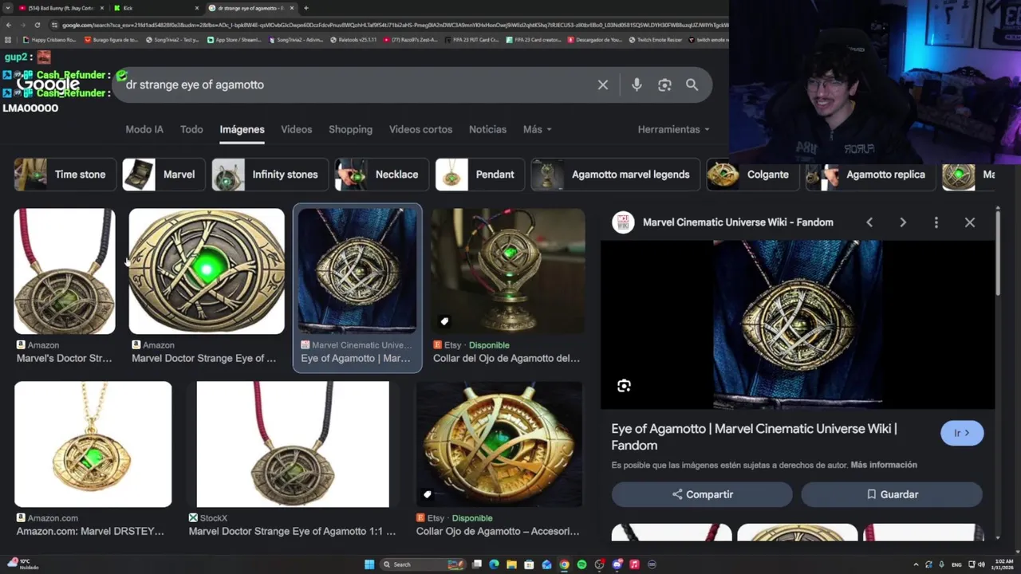1021x574 pixels.
Task: Clear the search box with the X icon
Action: tap(603, 85)
